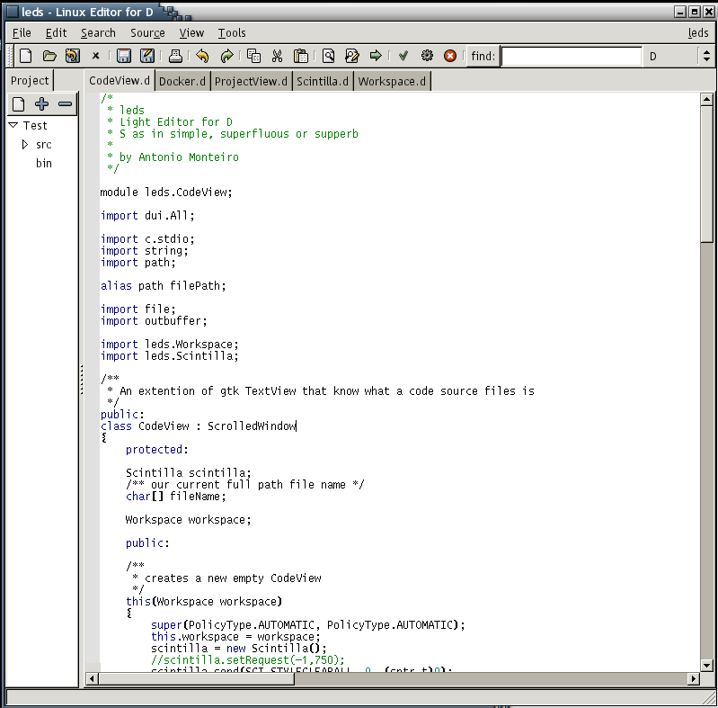Click the pane splitter handle dots
The width and height of the screenshot is (718, 708).
pos(82,380)
